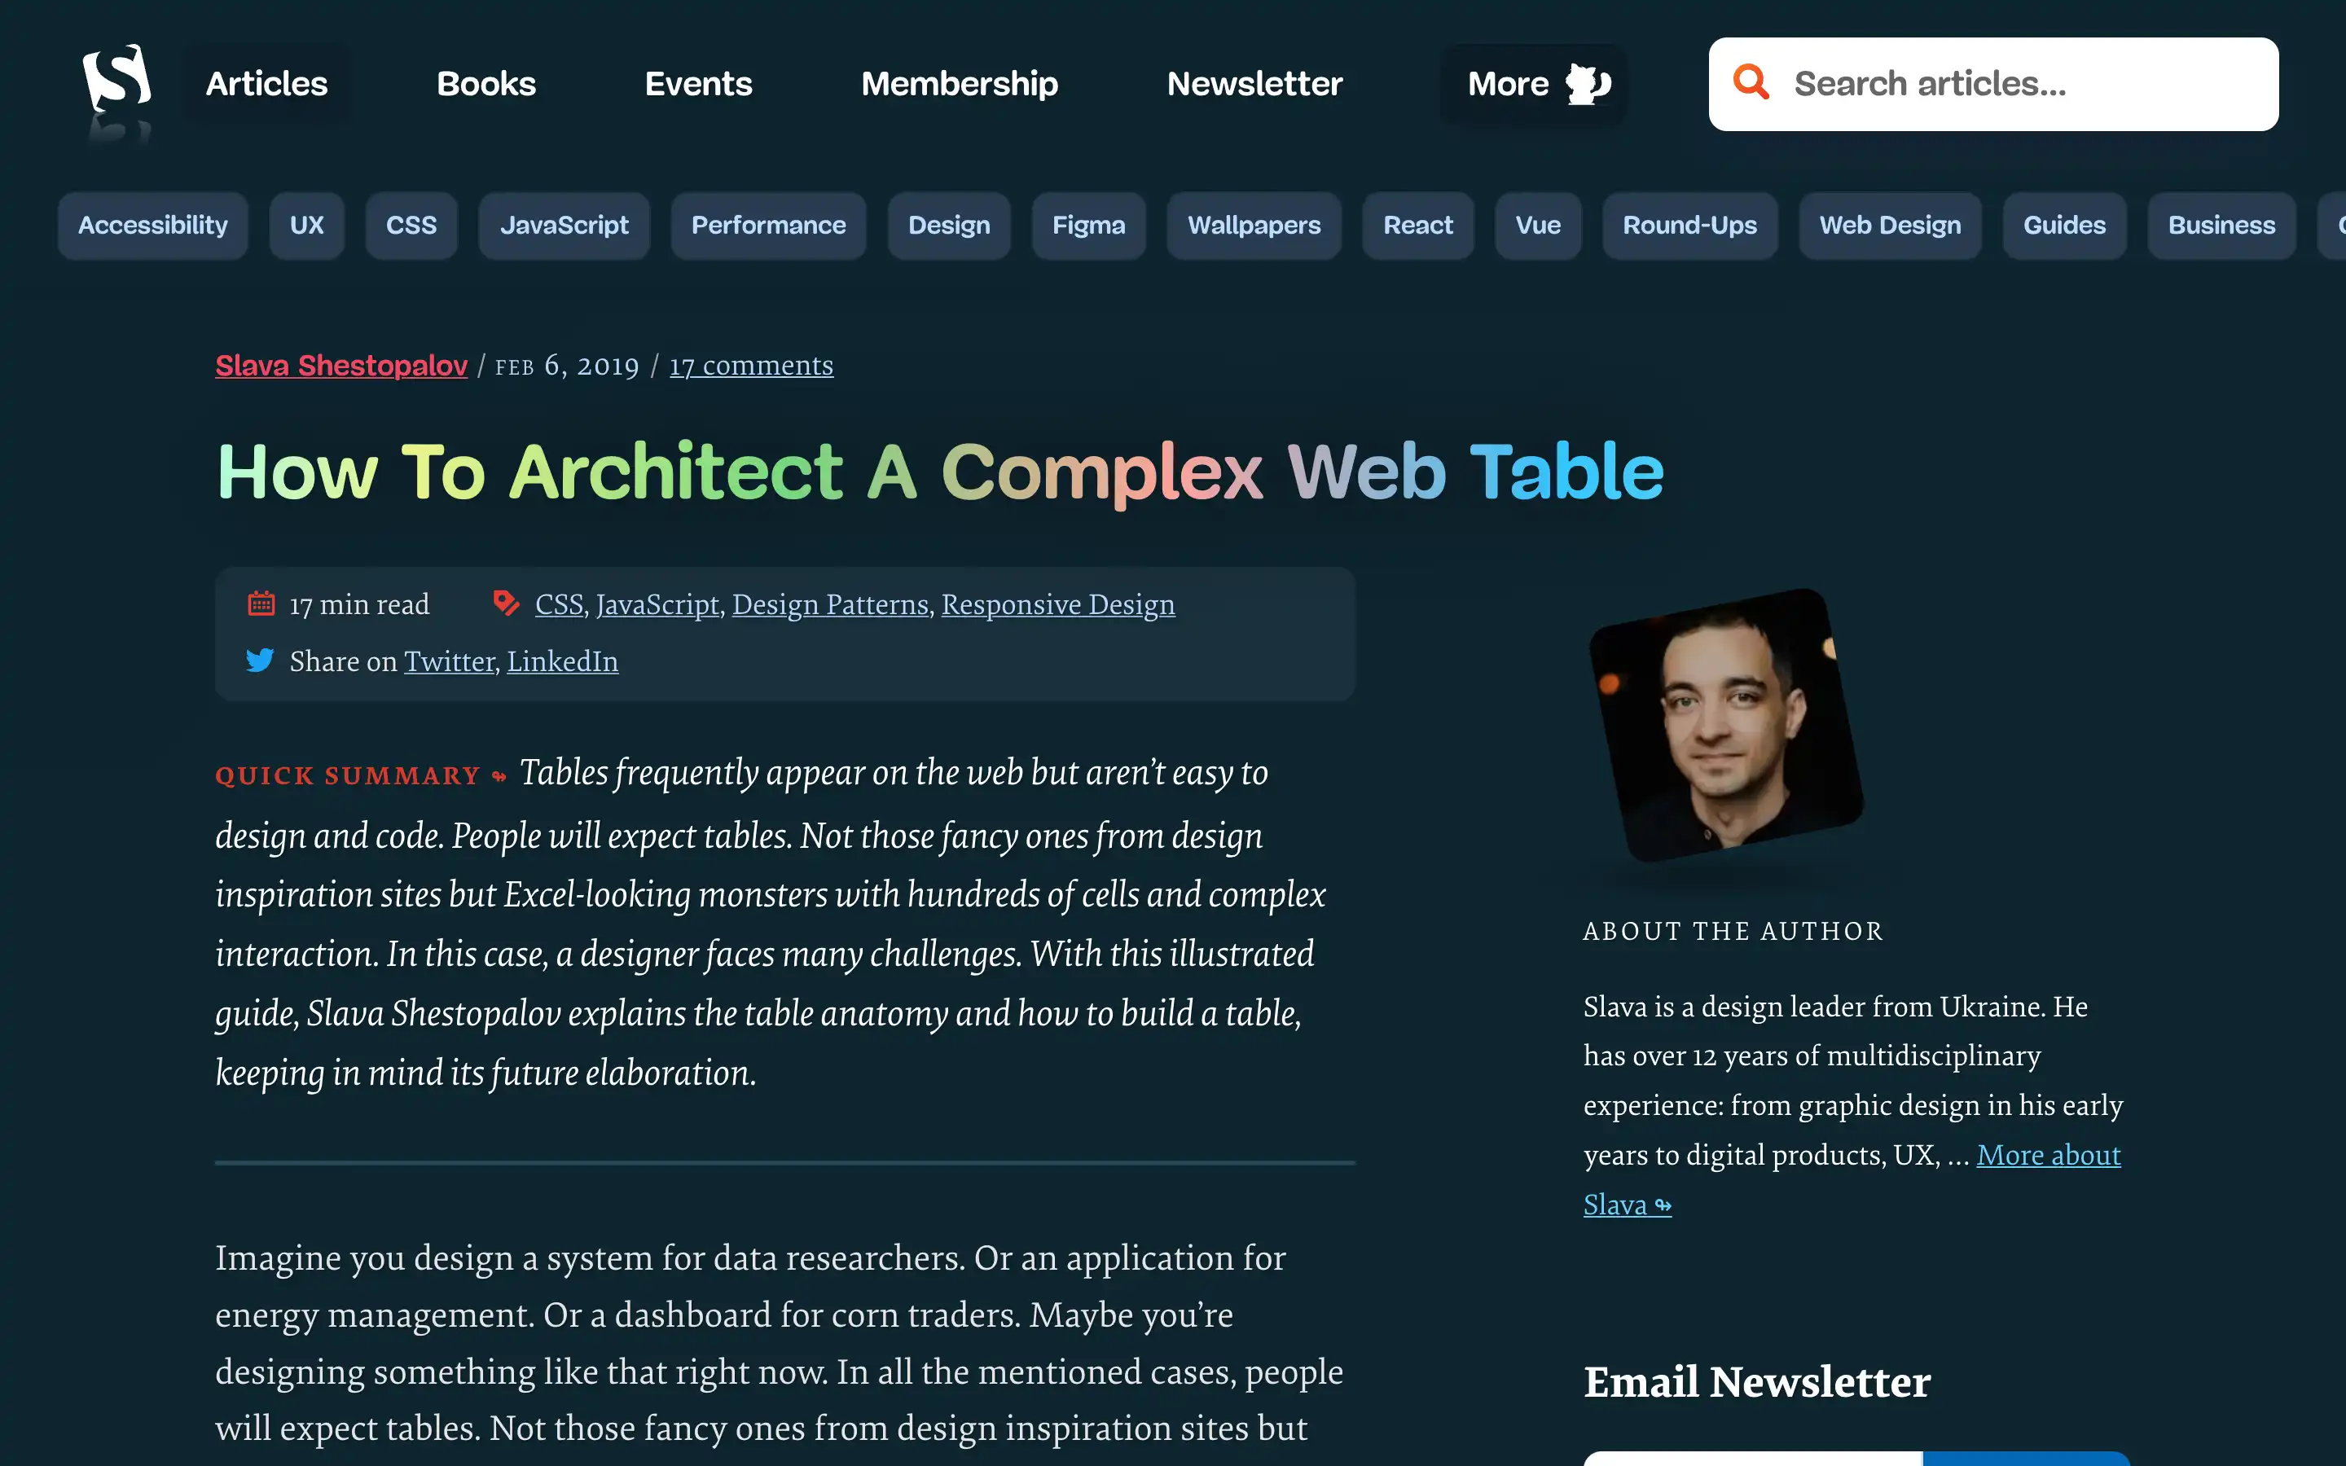Click the More about Slava link
Image resolution: width=2346 pixels, height=1466 pixels.
2047,1155
